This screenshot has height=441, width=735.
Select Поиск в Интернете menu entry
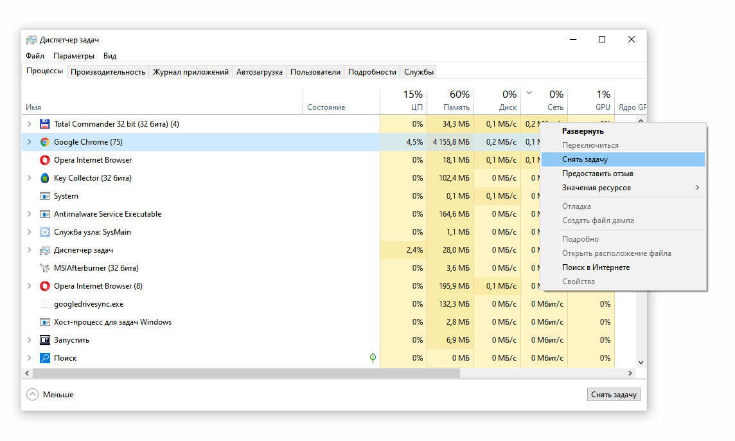[x=596, y=267]
